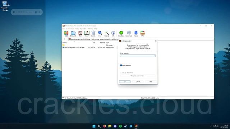Run the VirusScan green toolbar icon

pos(121,34)
